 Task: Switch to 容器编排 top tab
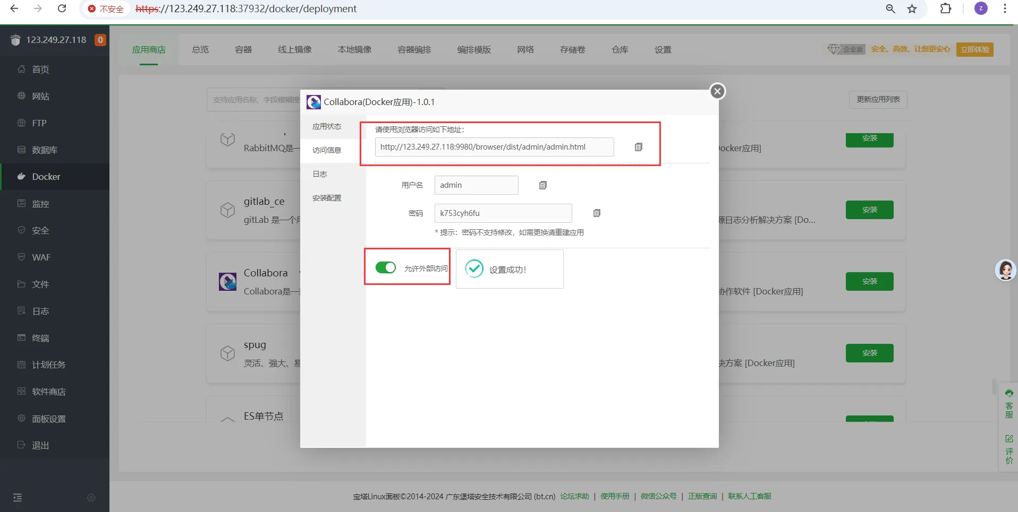click(x=414, y=50)
